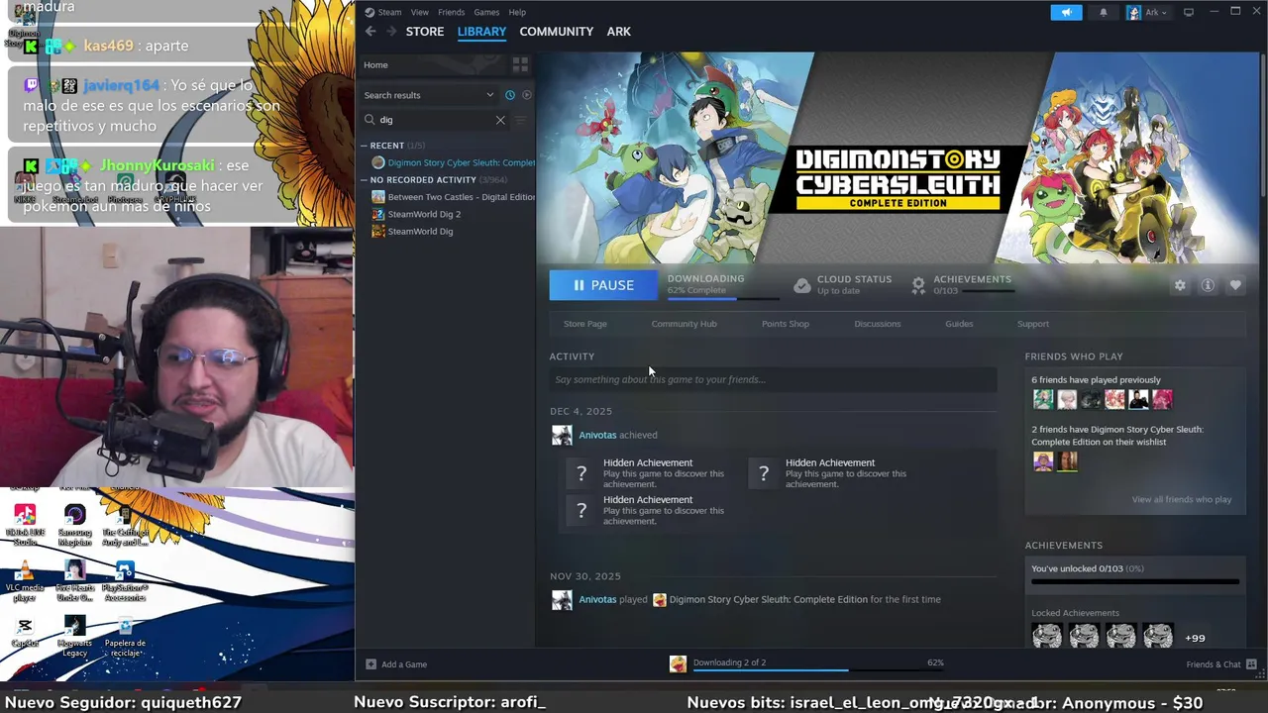The width and height of the screenshot is (1268, 713).
Task: Open Papelera de reciclaje desktop icon
Action: (x=125, y=636)
